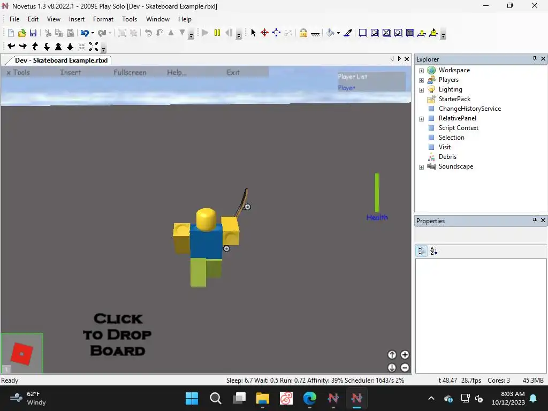Select the Glue surface tool

pos(375,33)
